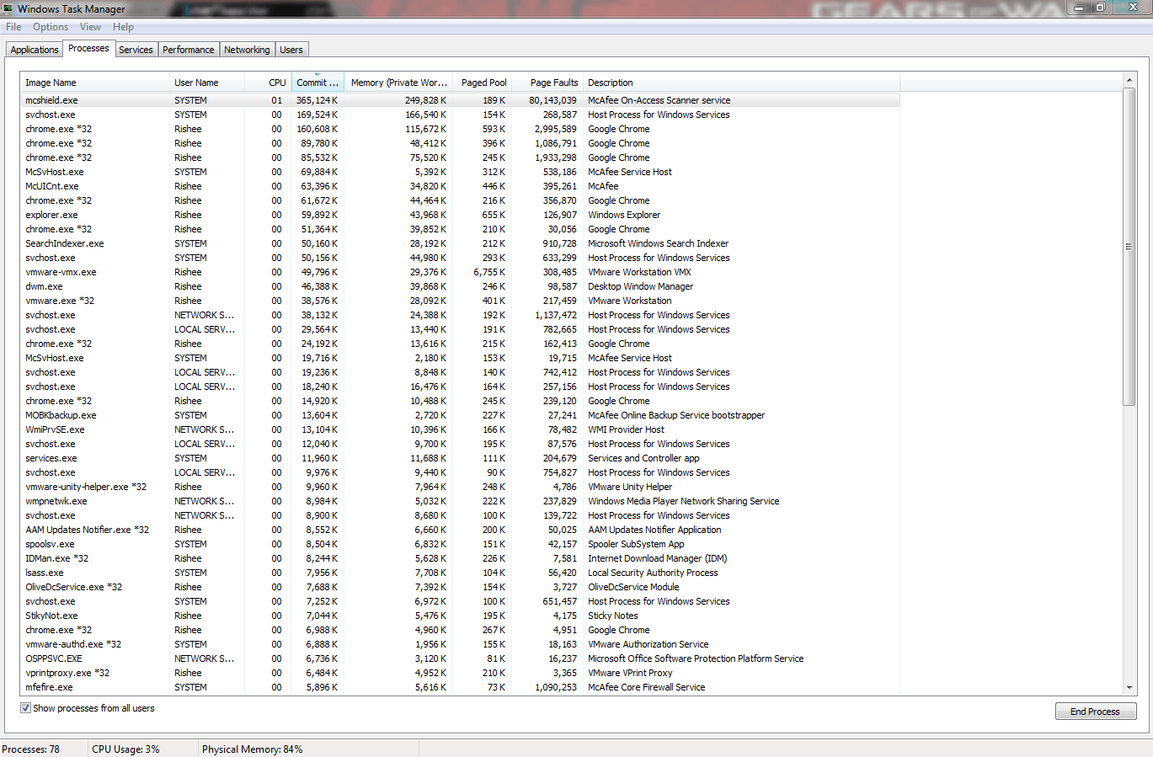Click CPU Usage: 3% in status bar
The image size is (1153, 757).
point(125,749)
